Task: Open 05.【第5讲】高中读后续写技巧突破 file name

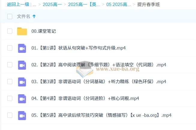Action: 101,115
